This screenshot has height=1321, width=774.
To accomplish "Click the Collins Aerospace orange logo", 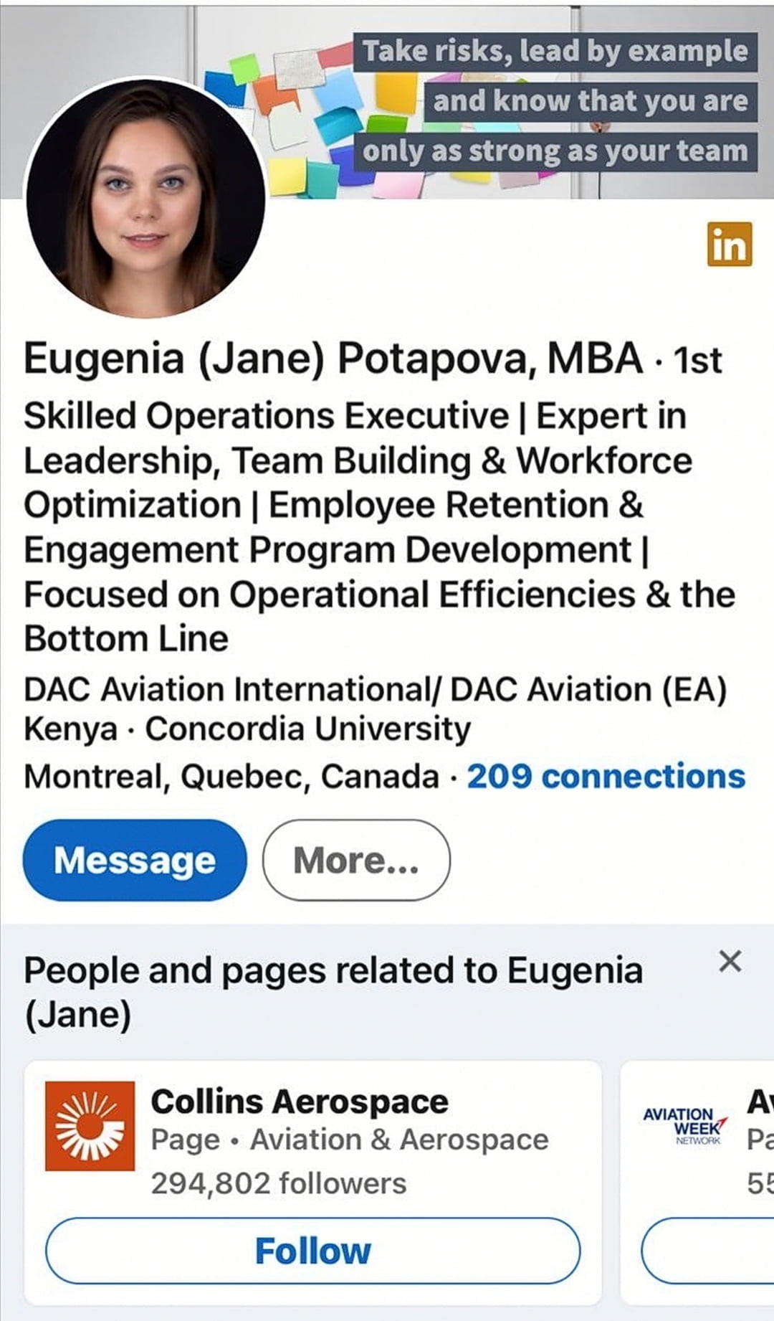I will (x=90, y=1126).
